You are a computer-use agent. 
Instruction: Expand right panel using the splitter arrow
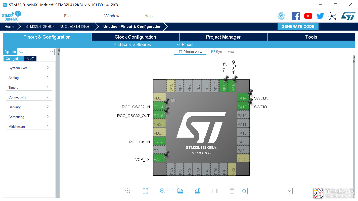coord(354,57)
